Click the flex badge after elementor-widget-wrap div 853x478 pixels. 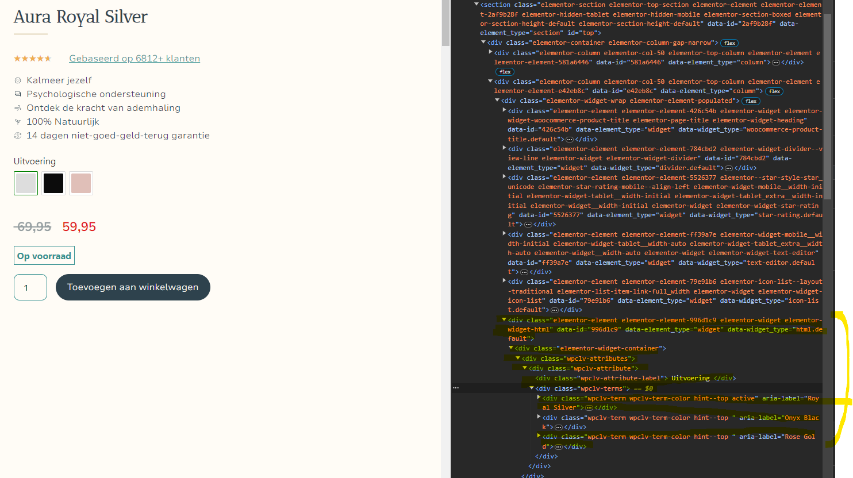pos(751,101)
